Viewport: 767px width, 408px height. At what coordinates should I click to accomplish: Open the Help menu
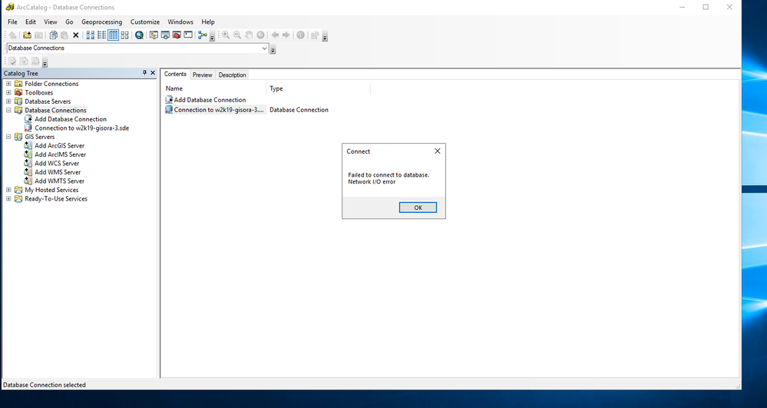click(x=208, y=22)
